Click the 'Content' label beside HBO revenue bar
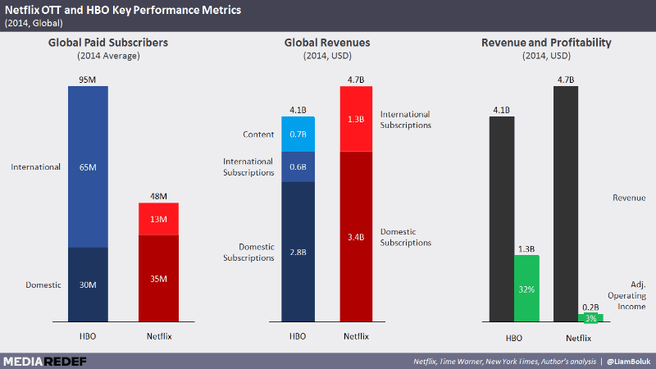This screenshot has height=369, width=656. click(x=258, y=134)
